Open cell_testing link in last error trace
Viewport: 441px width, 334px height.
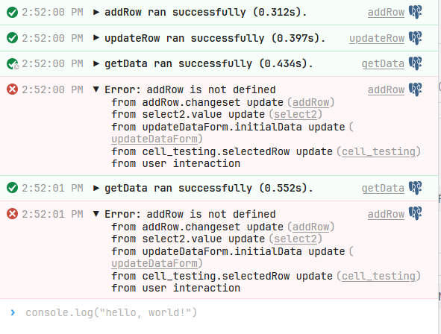point(378,276)
